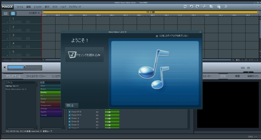Solo track 1

click(13, 22)
